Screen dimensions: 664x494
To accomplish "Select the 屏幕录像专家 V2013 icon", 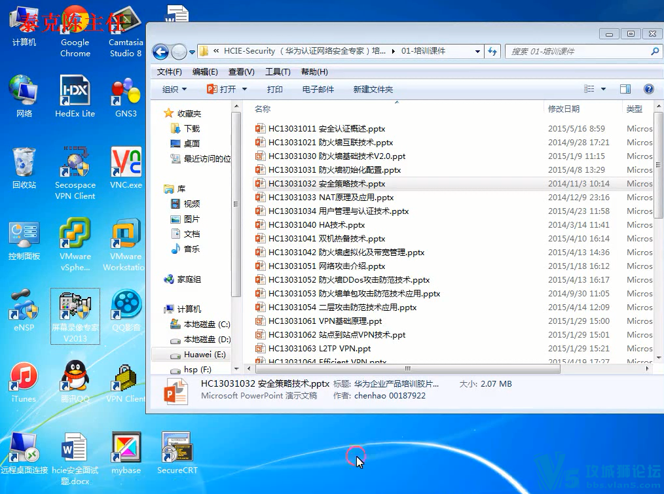I will tap(75, 316).
